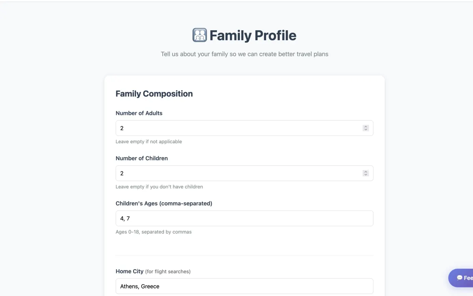Click the Feedback speech bubble icon
This screenshot has height=296, width=473.
460,278
